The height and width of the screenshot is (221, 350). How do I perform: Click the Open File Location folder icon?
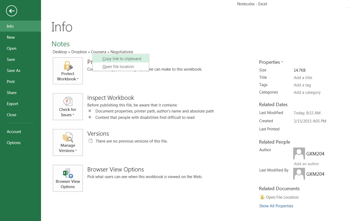tap(262, 197)
